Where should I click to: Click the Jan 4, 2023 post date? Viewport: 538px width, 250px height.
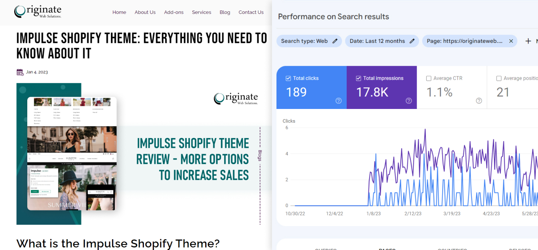tap(37, 72)
